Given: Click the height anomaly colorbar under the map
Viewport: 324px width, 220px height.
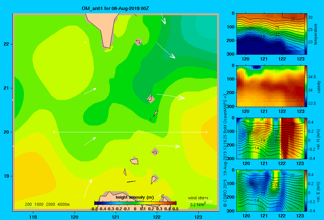Looking at the screenshot, I should point(135,203).
